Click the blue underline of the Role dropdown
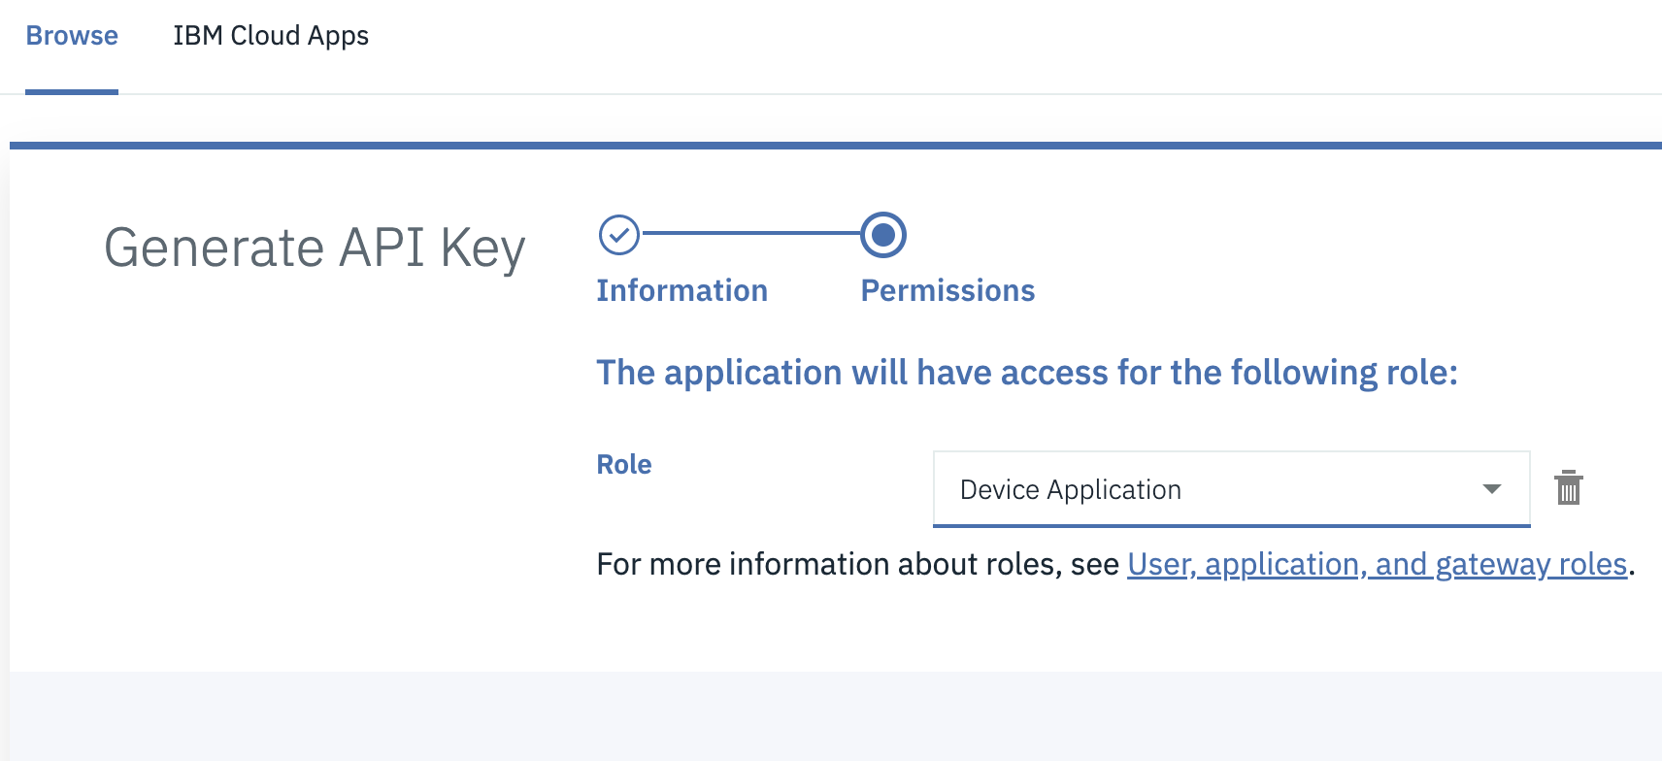The image size is (1662, 761). 1230,525
